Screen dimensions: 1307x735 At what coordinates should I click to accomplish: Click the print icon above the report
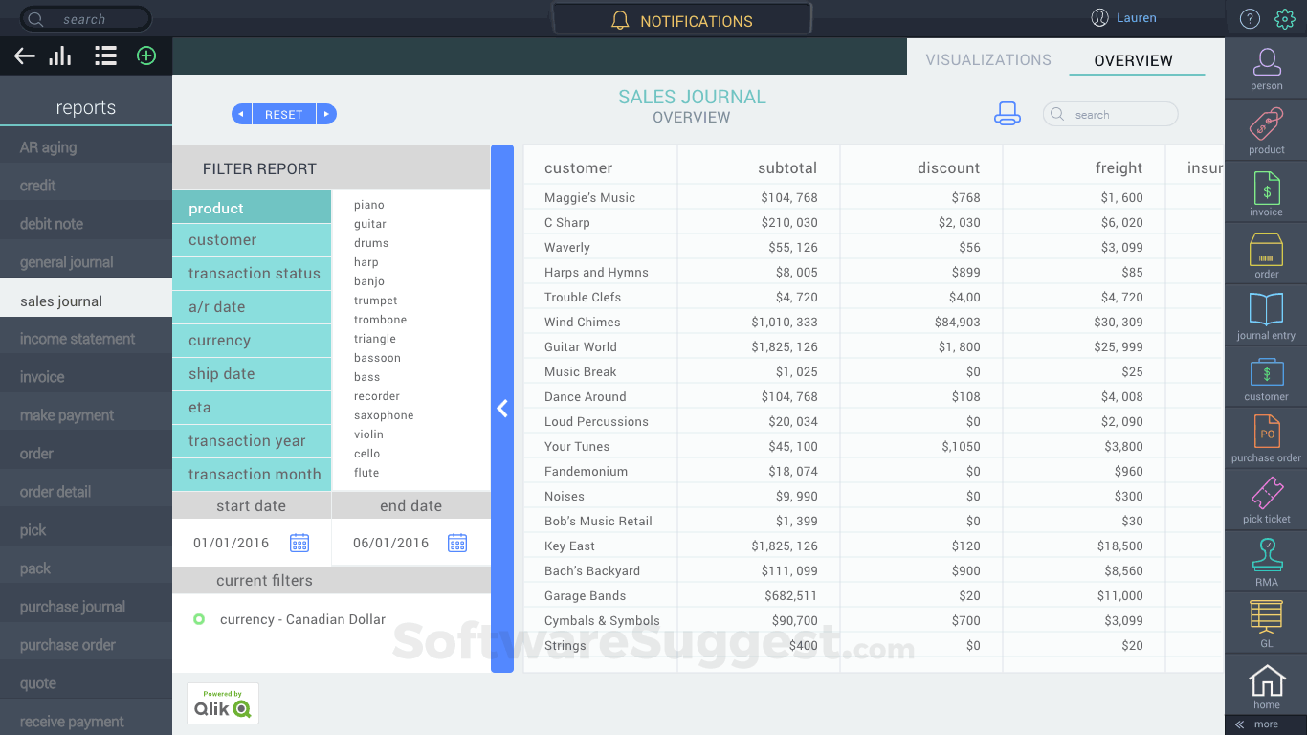click(x=1008, y=113)
